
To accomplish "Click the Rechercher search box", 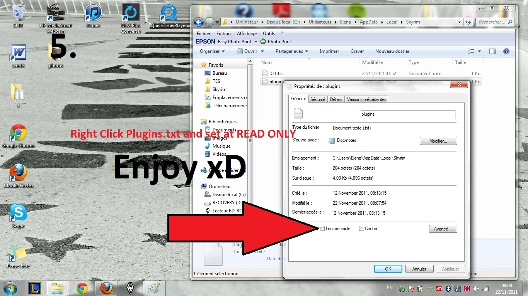I will click(x=495, y=22).
